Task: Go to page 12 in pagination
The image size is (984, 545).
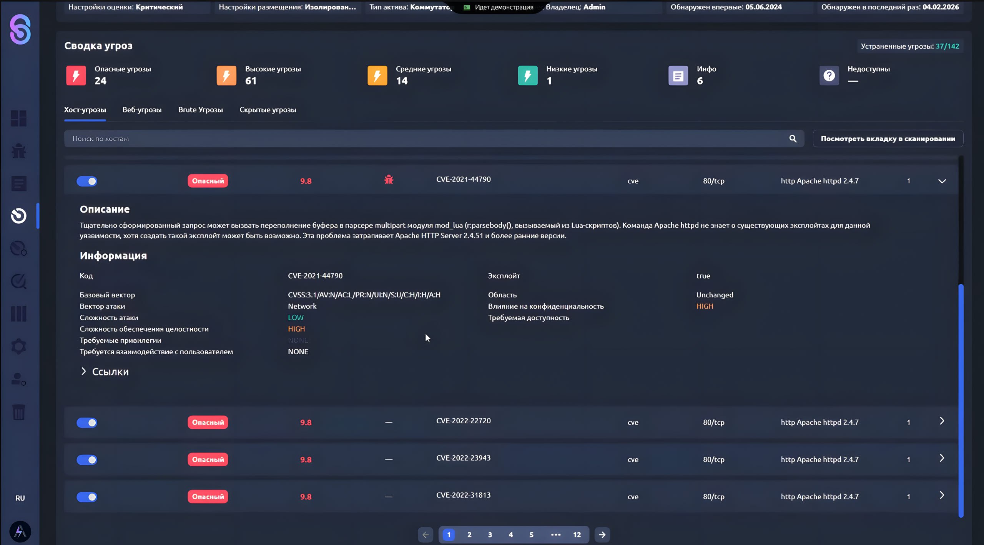Action: tap(577, 535)
